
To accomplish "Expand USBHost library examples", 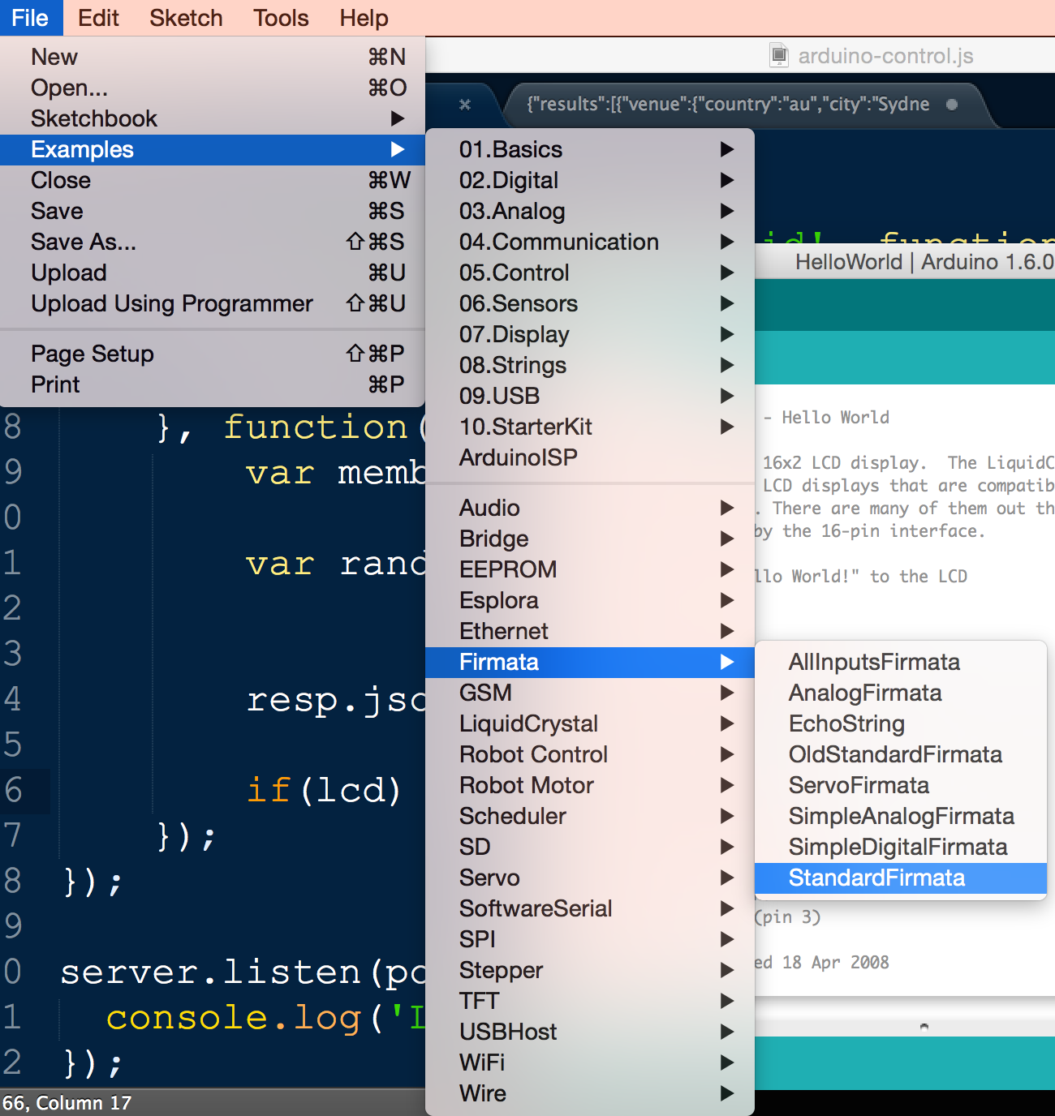I will click(590, 1032).
